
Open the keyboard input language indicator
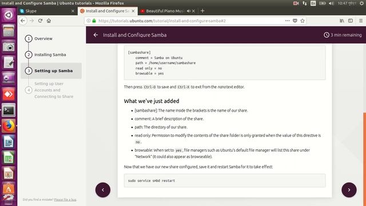pyautogui.click(x=313, y=3)
